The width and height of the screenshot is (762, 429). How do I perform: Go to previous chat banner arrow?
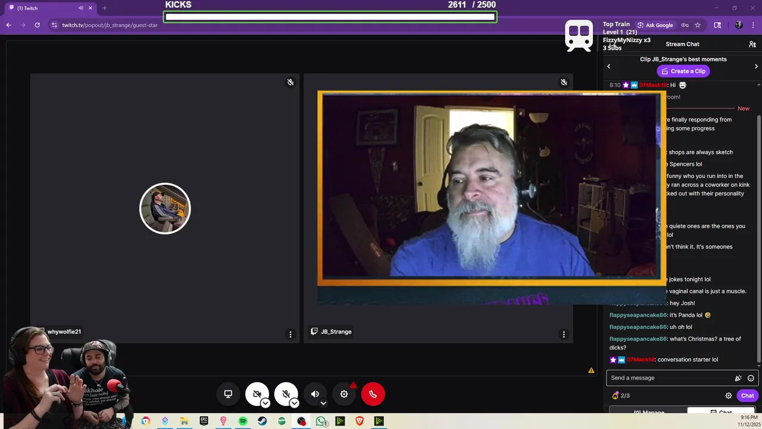(x=608, y=66)
